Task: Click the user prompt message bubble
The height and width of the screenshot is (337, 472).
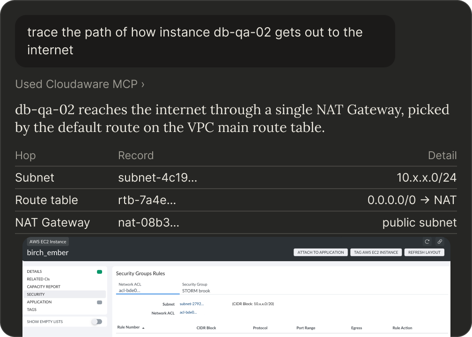Action: pyautogui.click(x=205, y=41)
